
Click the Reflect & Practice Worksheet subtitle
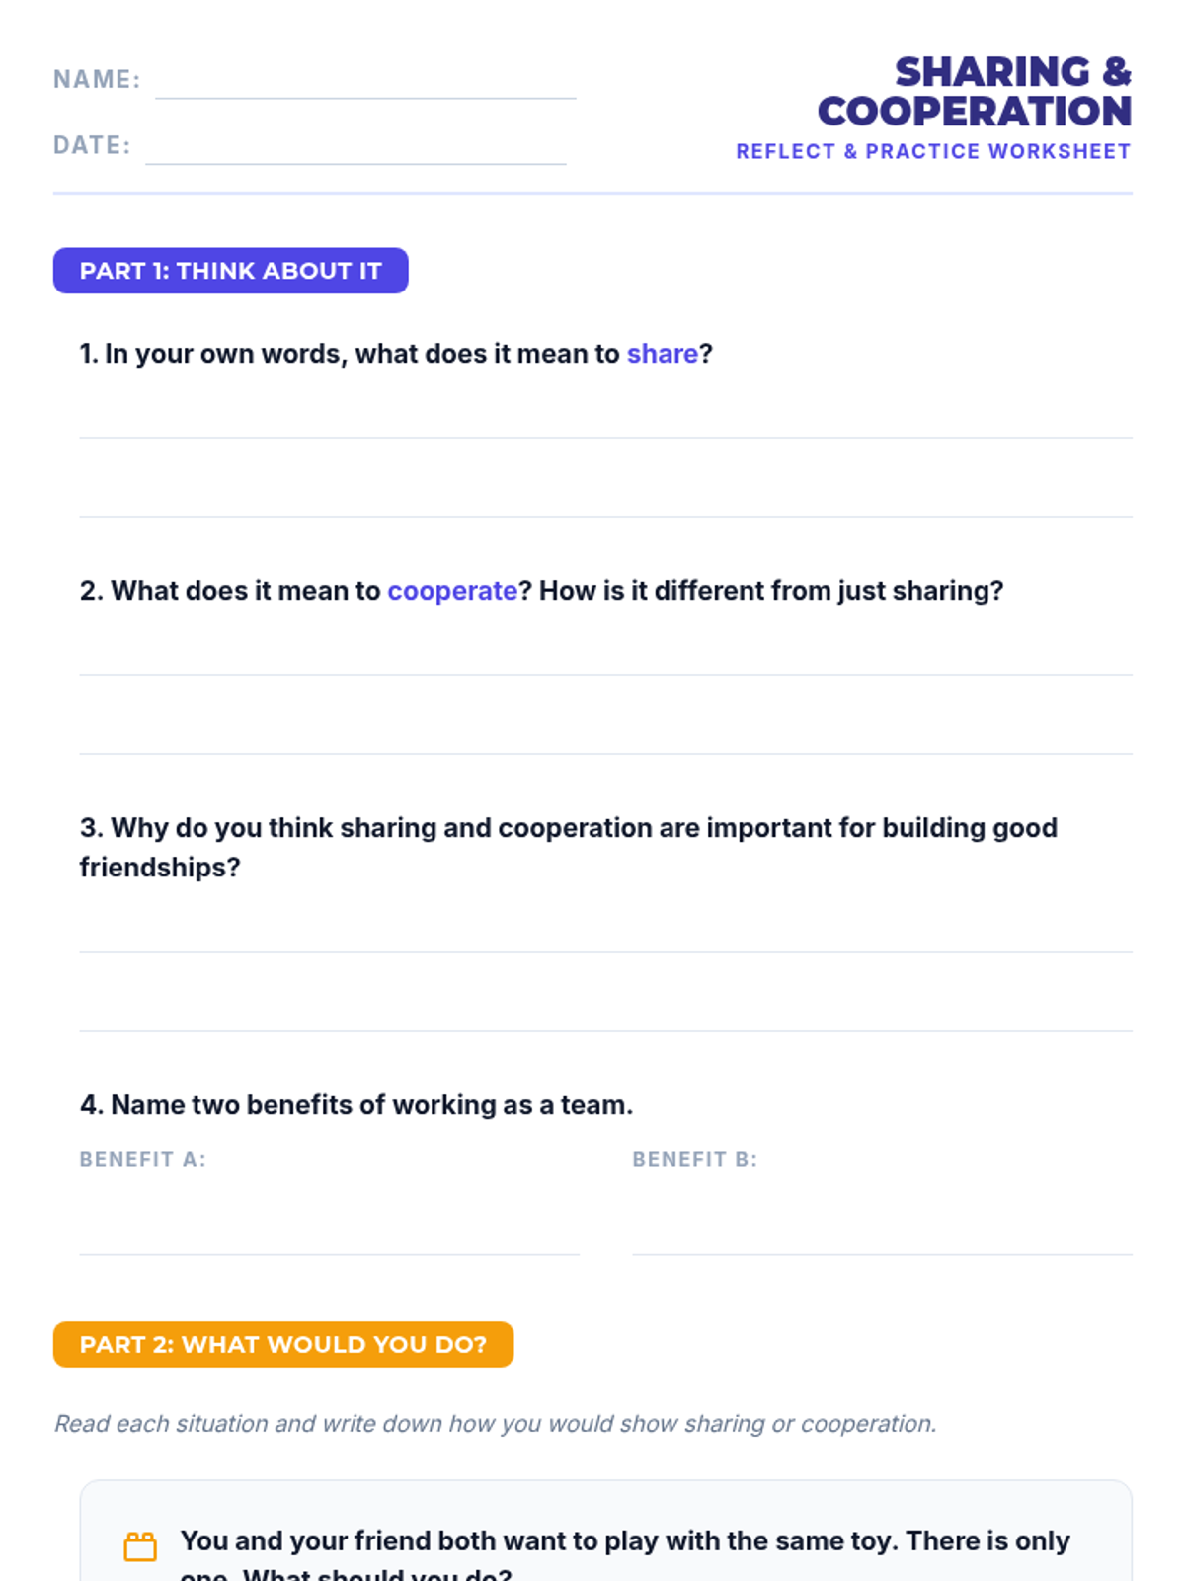tap(933, 151)
